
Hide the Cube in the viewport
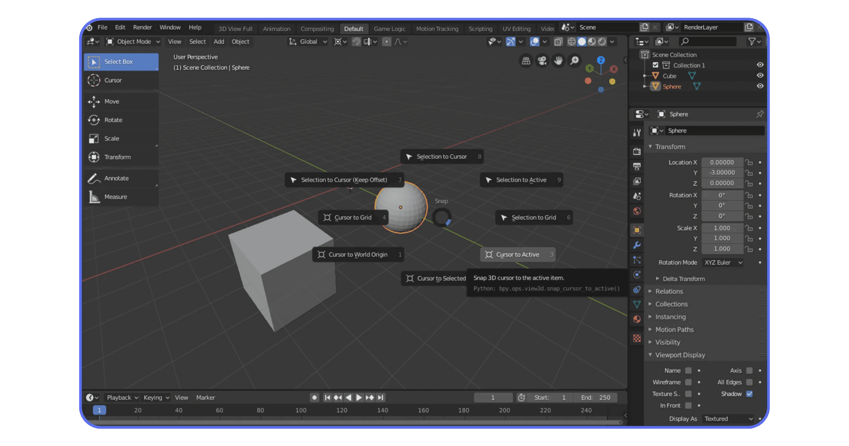pos(760,75)
